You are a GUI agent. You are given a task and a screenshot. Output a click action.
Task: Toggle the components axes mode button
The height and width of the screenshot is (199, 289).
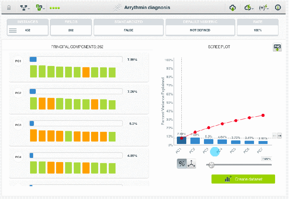(192, 164)
